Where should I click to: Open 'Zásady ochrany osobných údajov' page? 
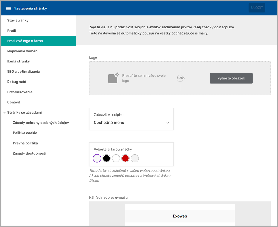tap(41, 123)
